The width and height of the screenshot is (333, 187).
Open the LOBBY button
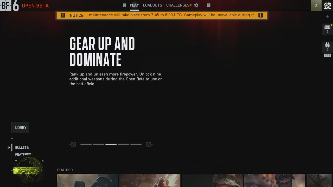[x=20, y=128]
